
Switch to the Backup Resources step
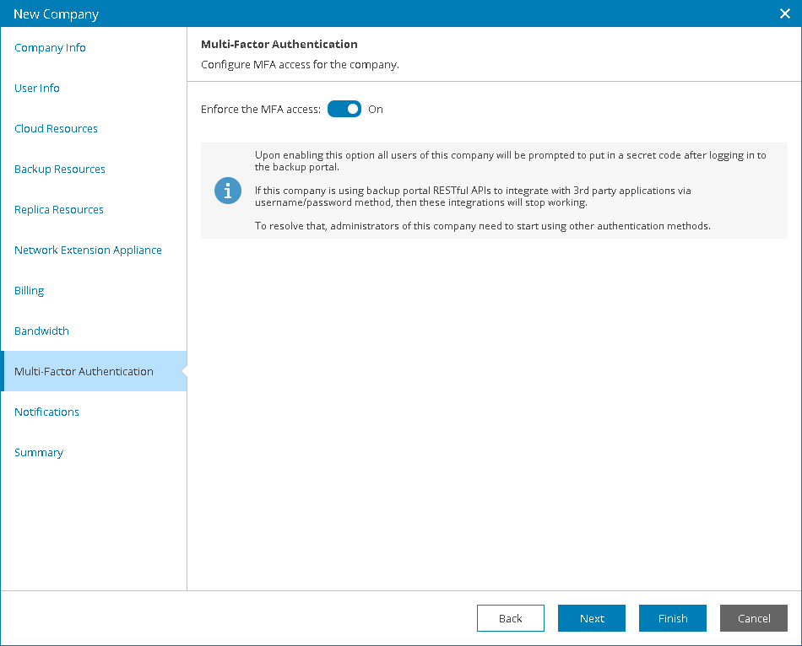[x=60, y=170]
